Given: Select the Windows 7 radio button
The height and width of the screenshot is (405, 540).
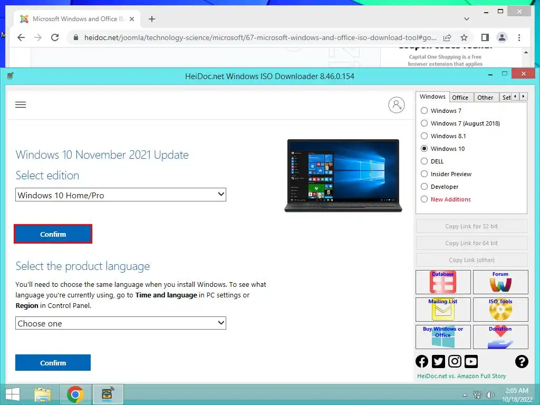Looking at the screenshot, I should click(425, 111).
